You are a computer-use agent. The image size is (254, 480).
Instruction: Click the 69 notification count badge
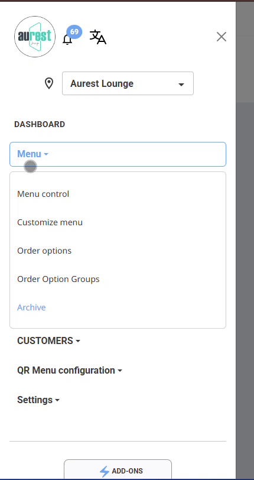click(x=74, y=32)
